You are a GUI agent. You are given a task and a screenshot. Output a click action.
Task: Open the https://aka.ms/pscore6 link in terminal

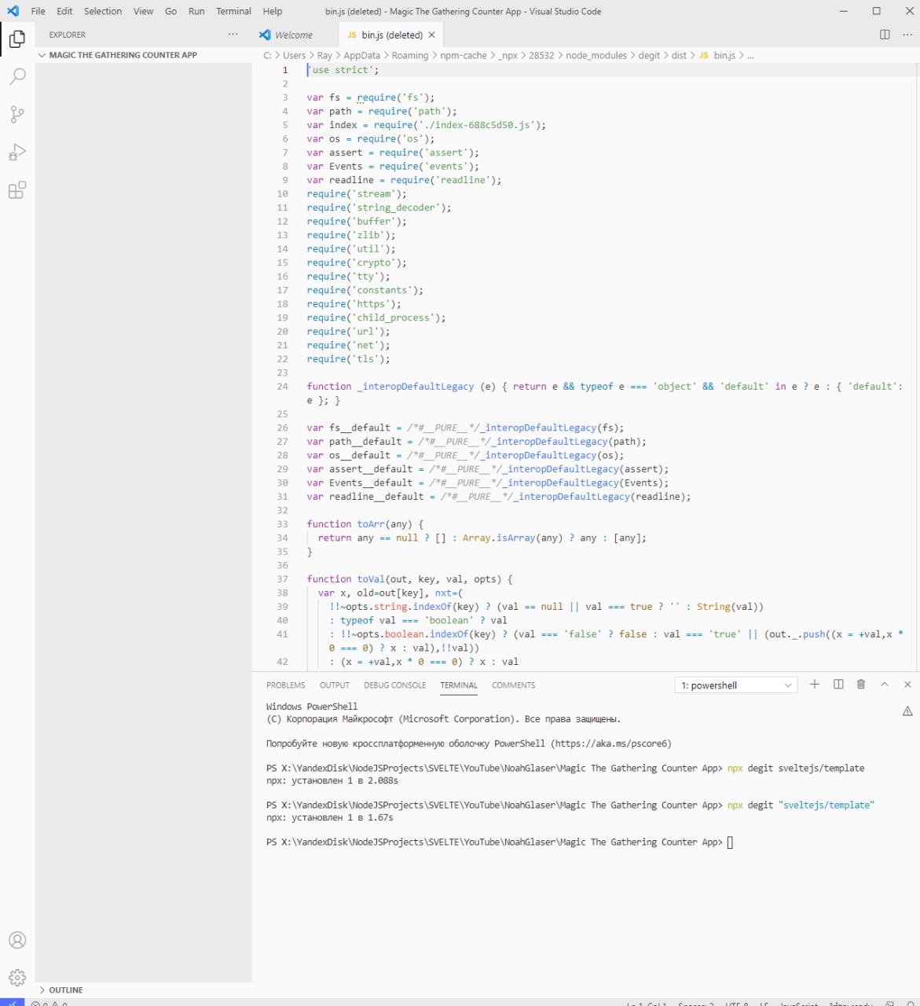click(x=611, y=743)
